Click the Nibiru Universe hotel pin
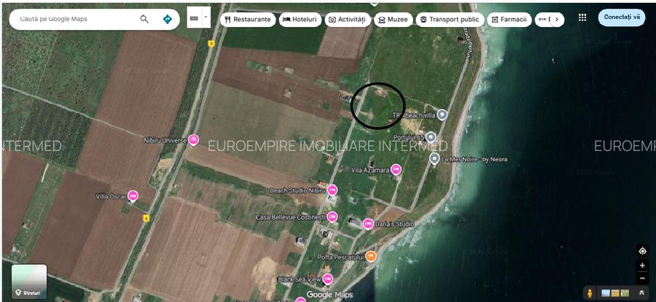Screen dimensions: 656x302 [193, 139]
